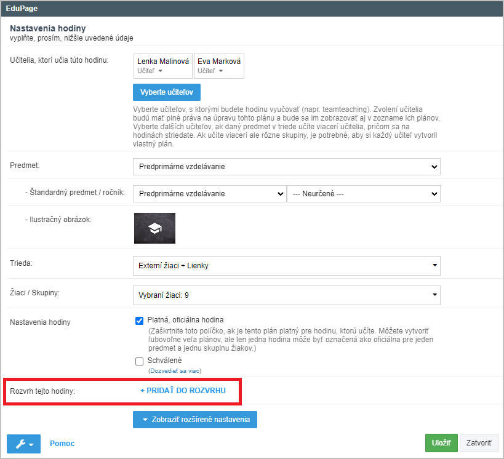Open the Trieda Externí žiaci + Lienky dropdown
Image resolution: width=504 pixels, height=459 pixels.
click(x=286, y=266)
